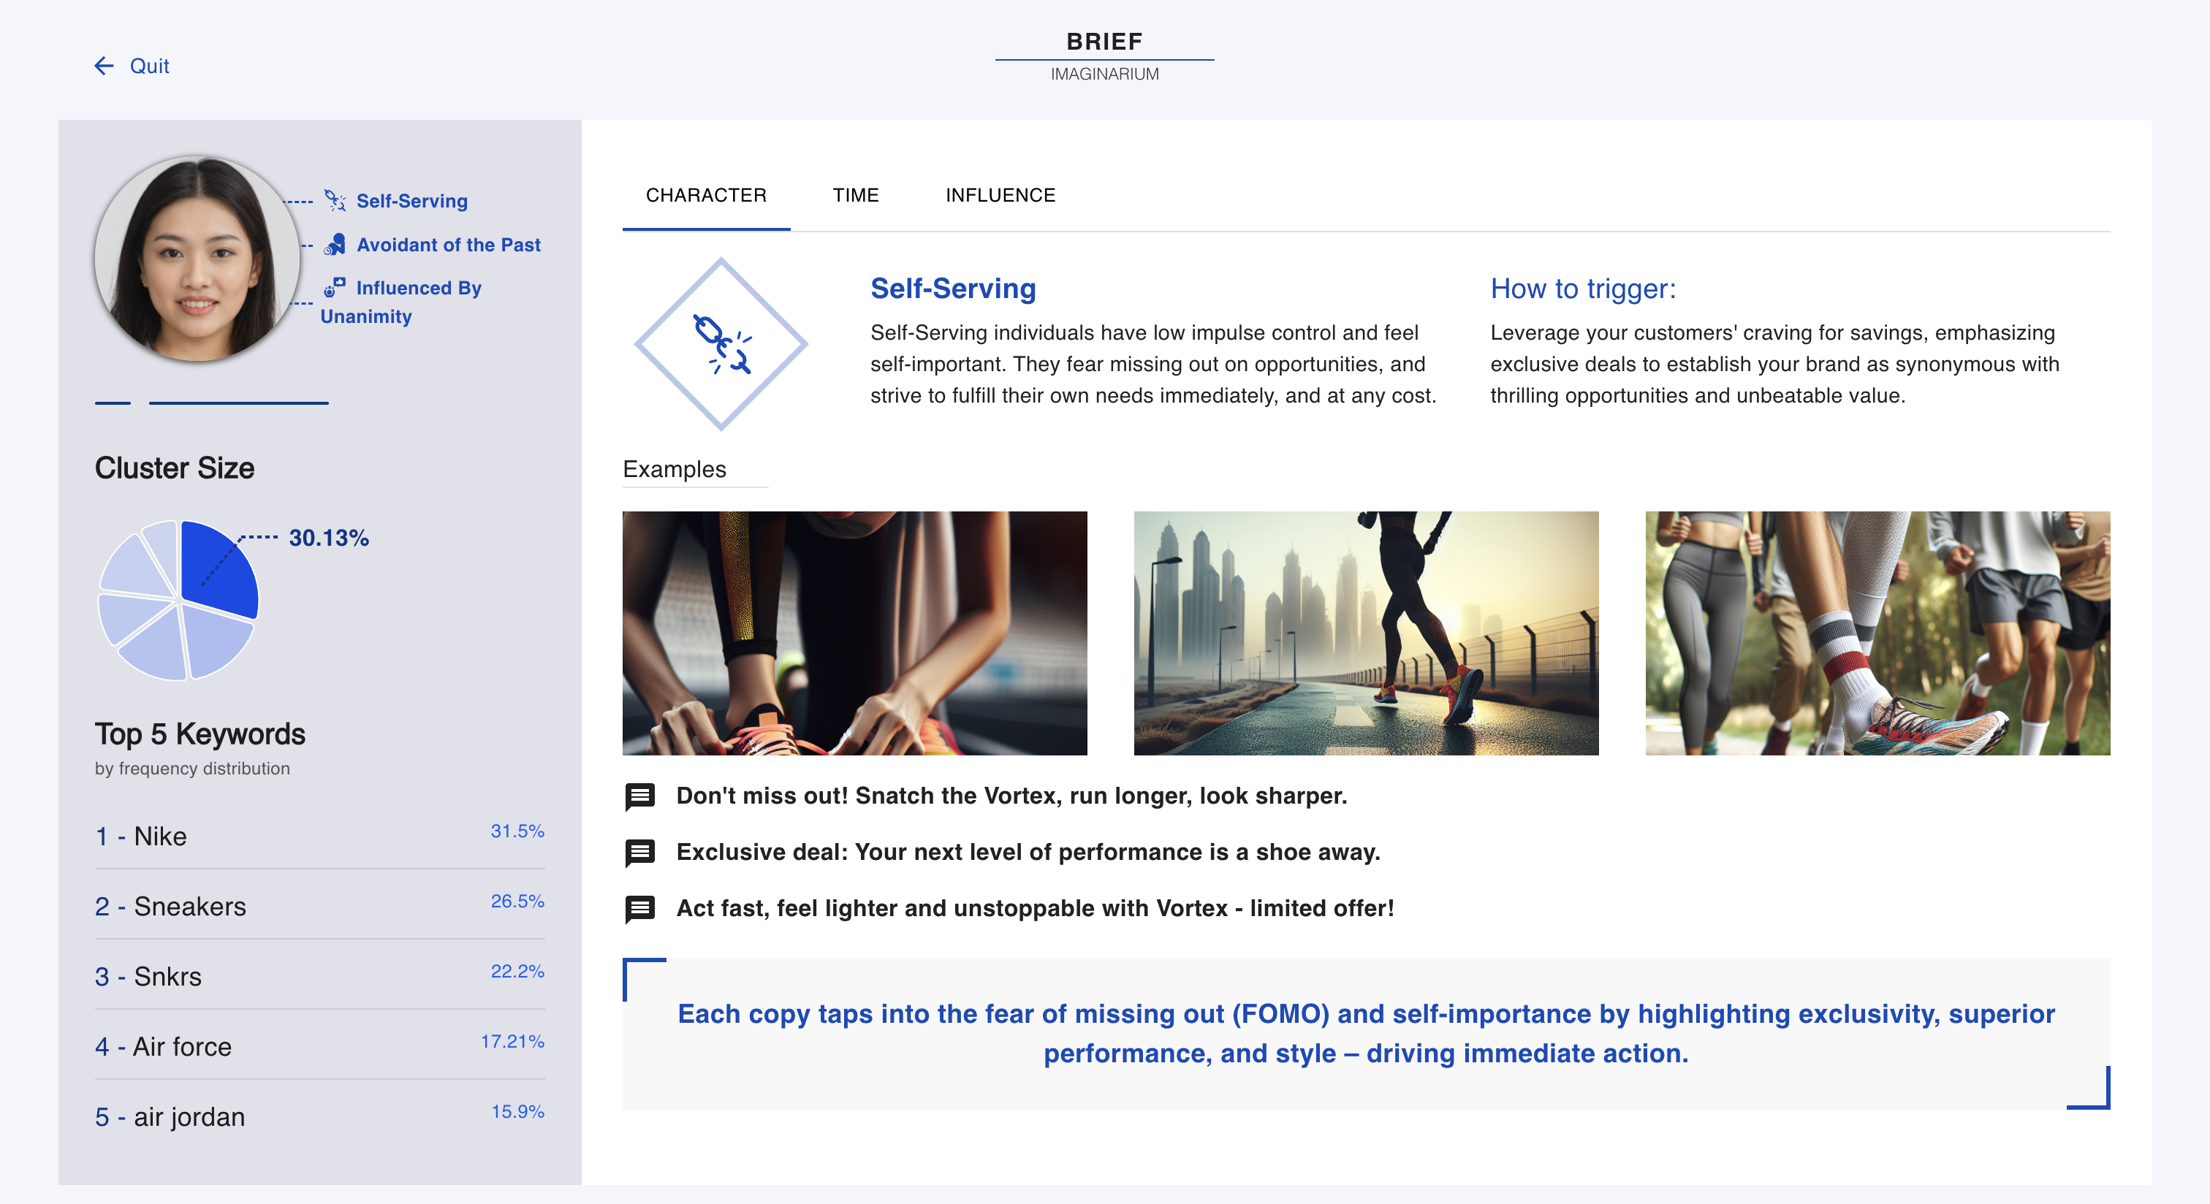The image size is (2210, 1204).
Task: Open the Avoidant of the Past trait label
Action: click(x=449, y=245)
